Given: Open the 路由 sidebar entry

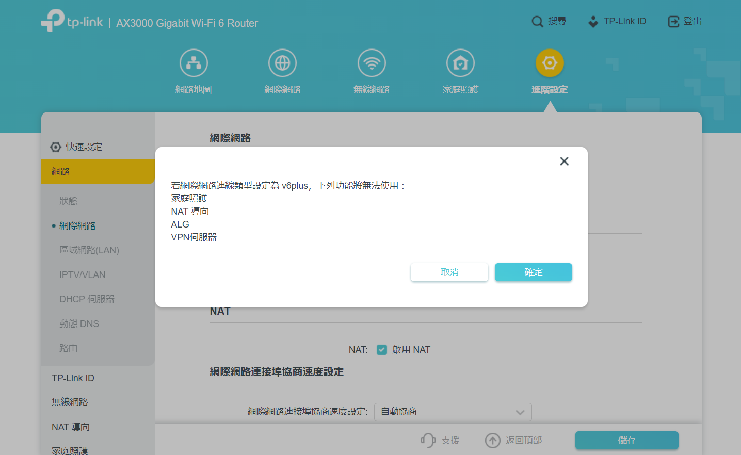Looking at the screenshot, I should tap(69, 348).
